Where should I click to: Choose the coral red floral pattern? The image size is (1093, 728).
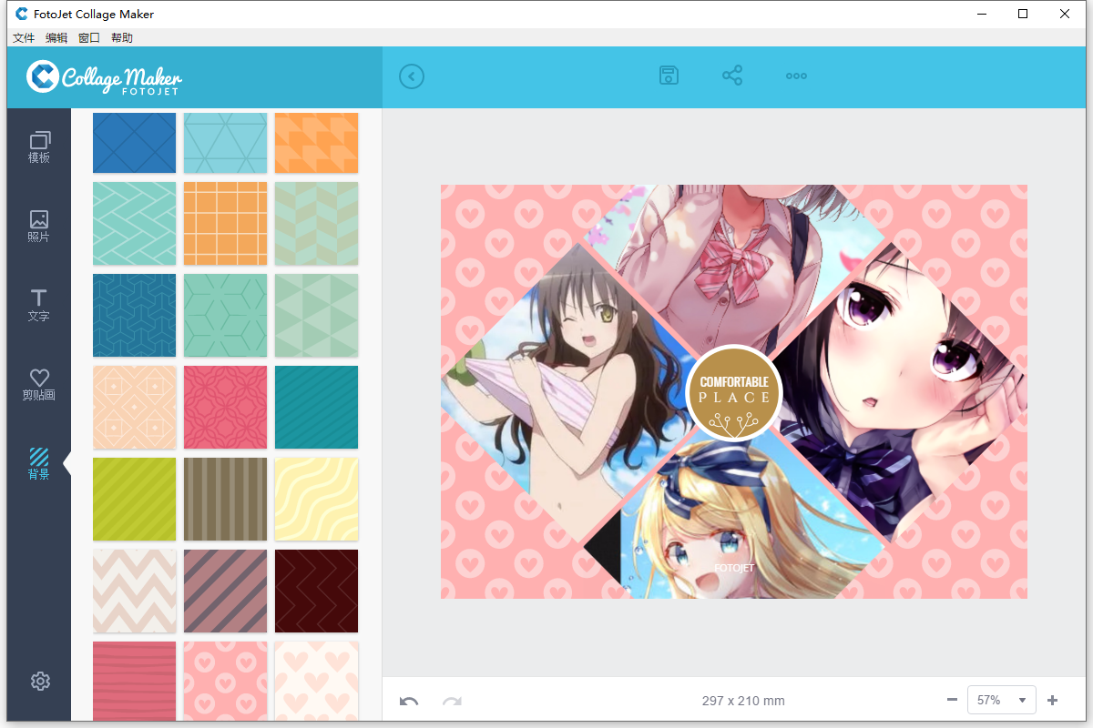click(x=225, y=408)
